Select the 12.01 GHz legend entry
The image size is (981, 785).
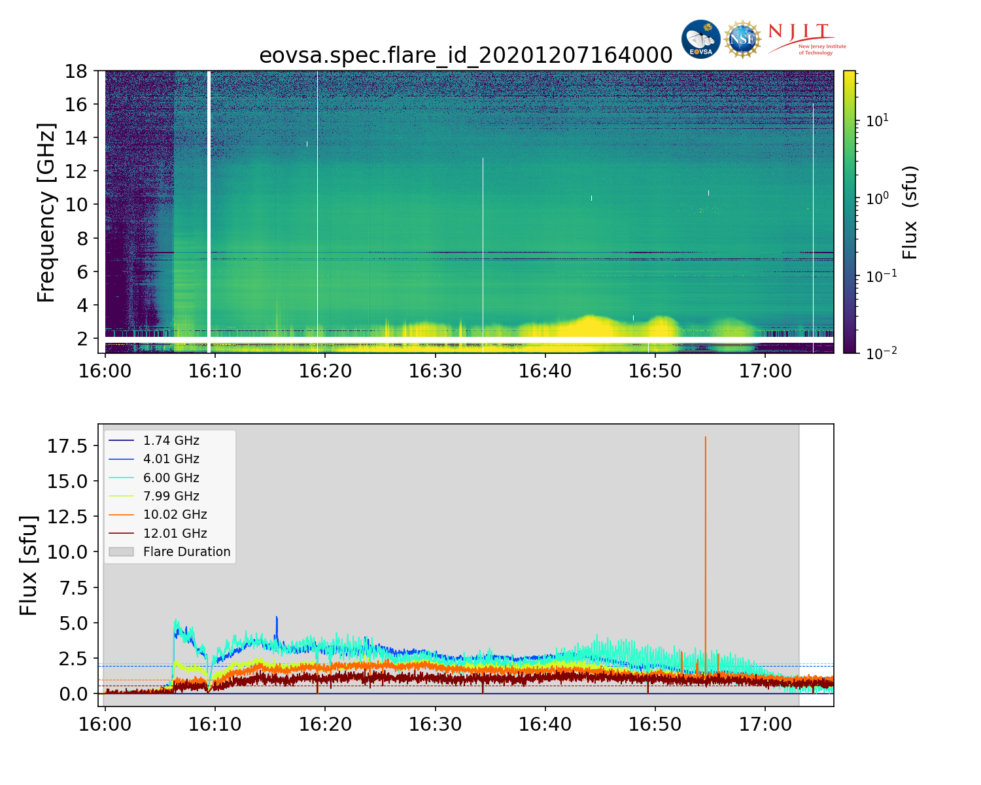(x=175, y=534)
